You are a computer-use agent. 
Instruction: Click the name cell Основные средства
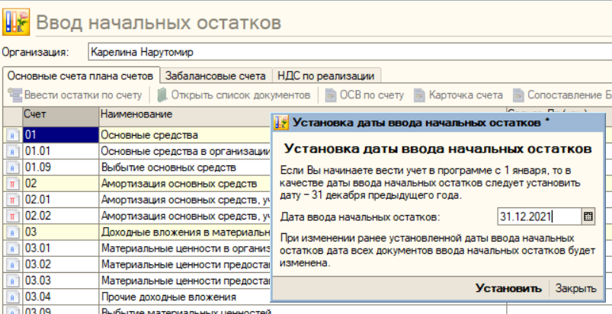(185, 135)
